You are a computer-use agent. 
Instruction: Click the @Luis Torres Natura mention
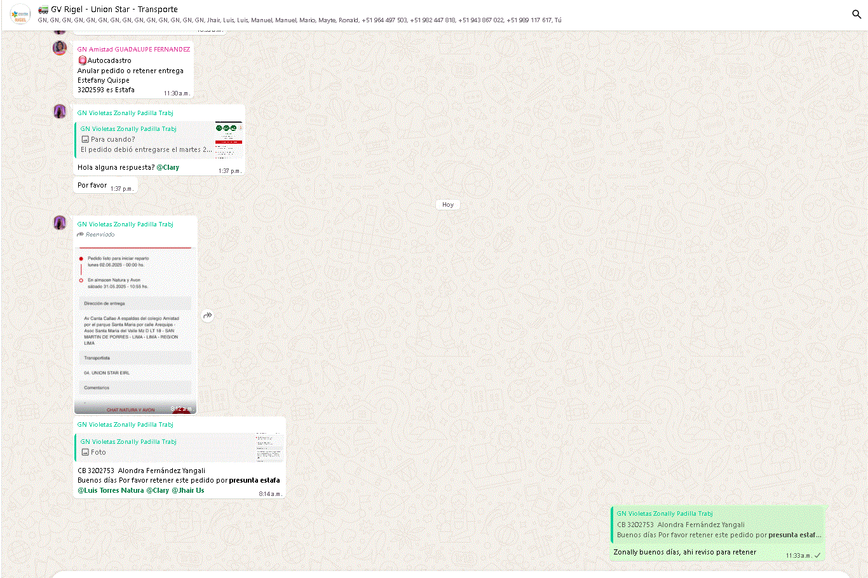tap(111, 490)
